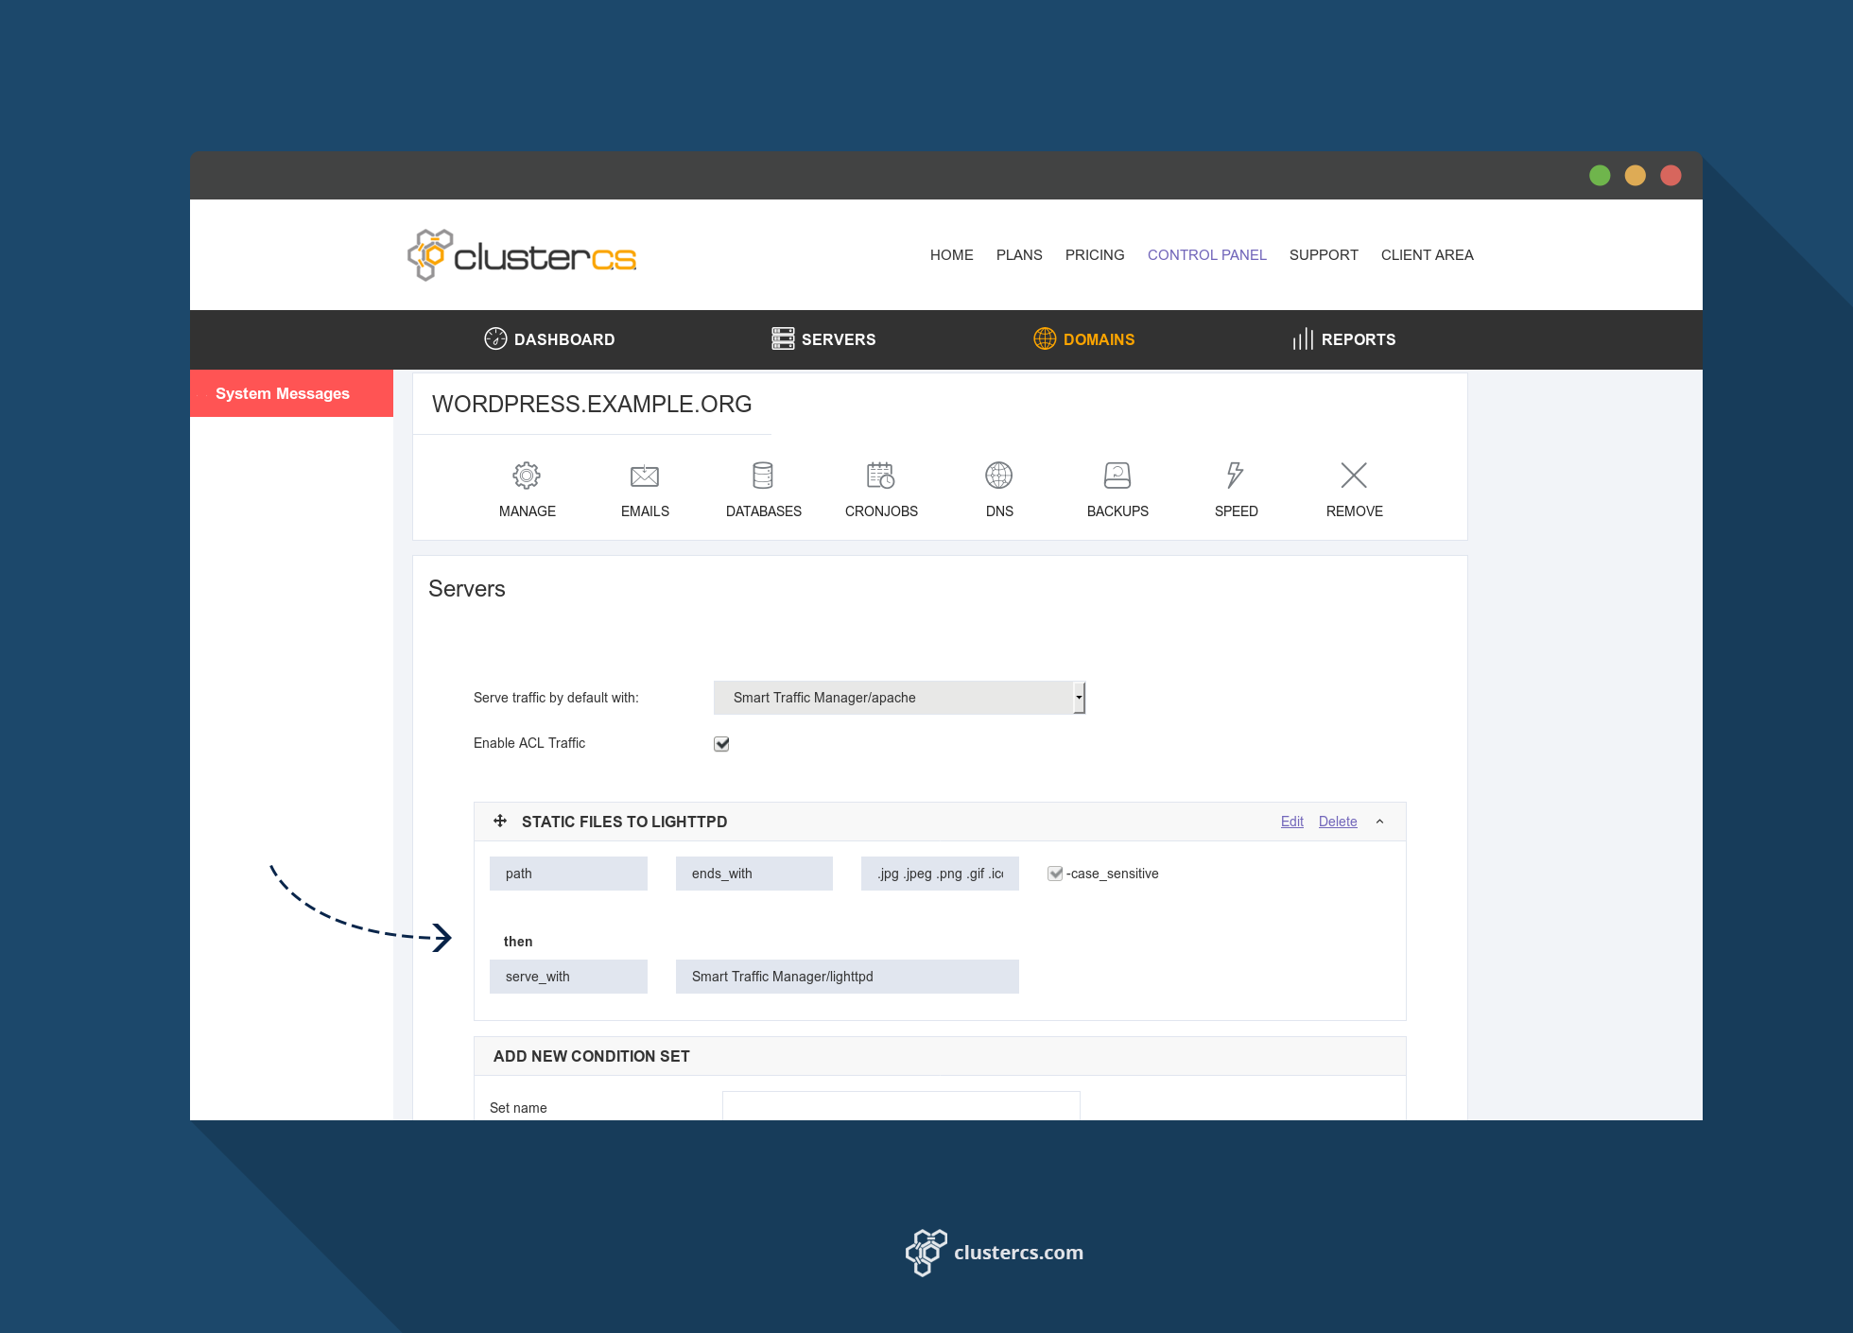The image size is (1853, 1333).
Task: Click the DNS globe icon
Action: (999, 476)
